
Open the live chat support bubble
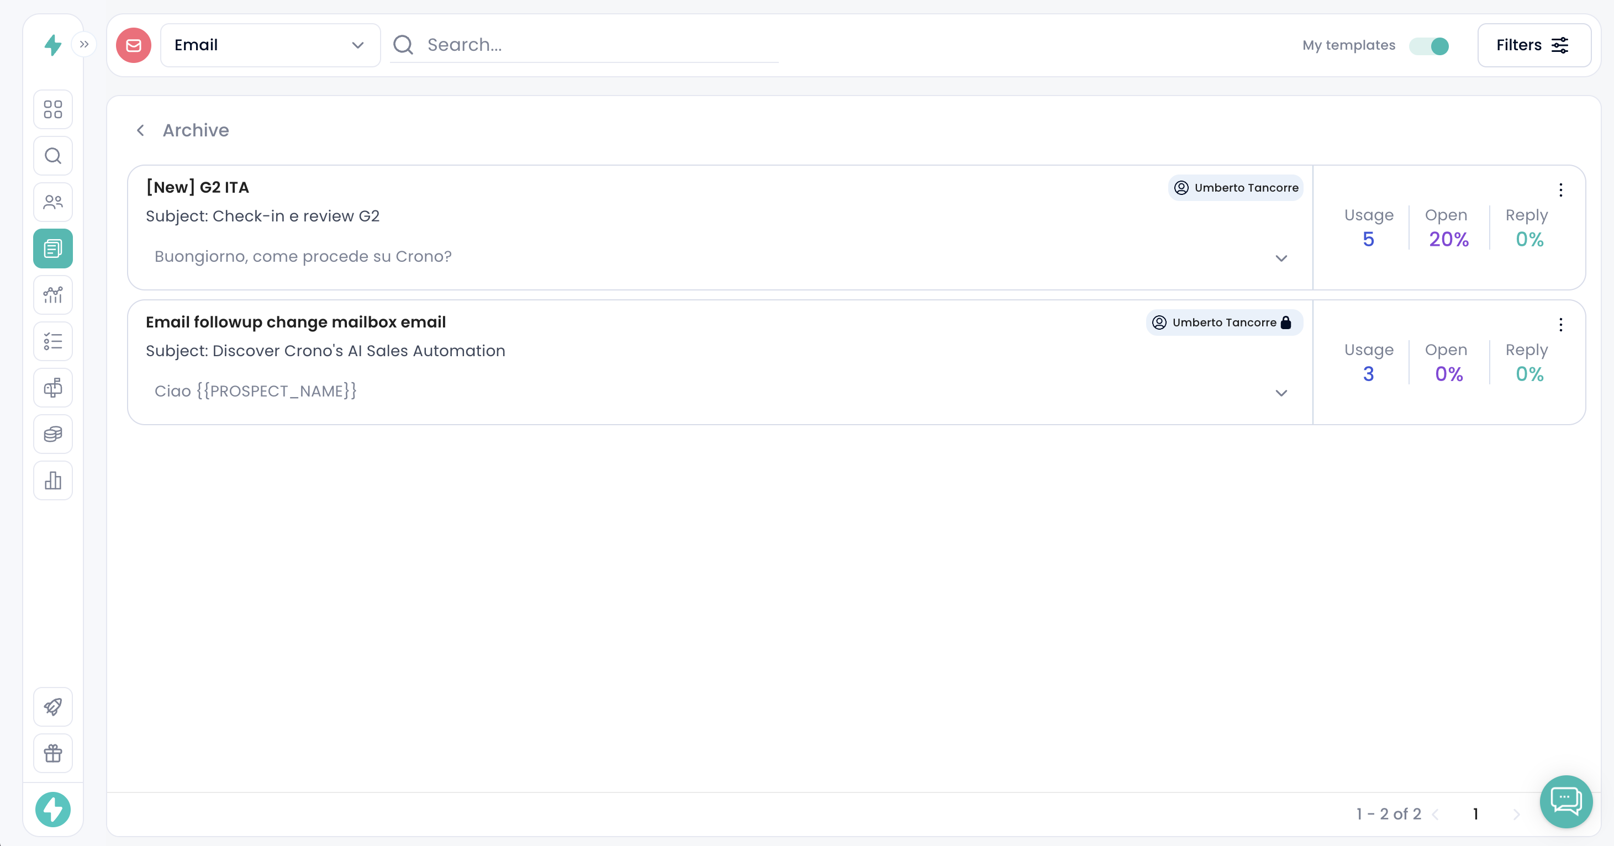pos(1565,801)
